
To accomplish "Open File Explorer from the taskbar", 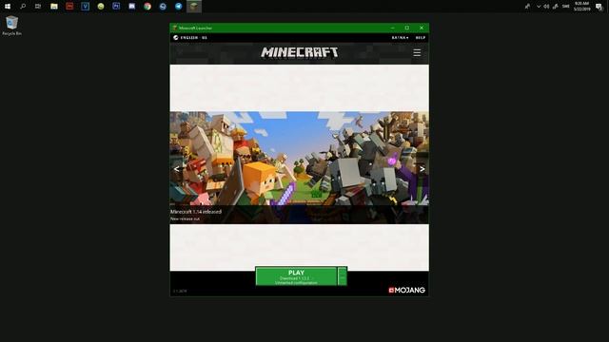I will [54, 7].
